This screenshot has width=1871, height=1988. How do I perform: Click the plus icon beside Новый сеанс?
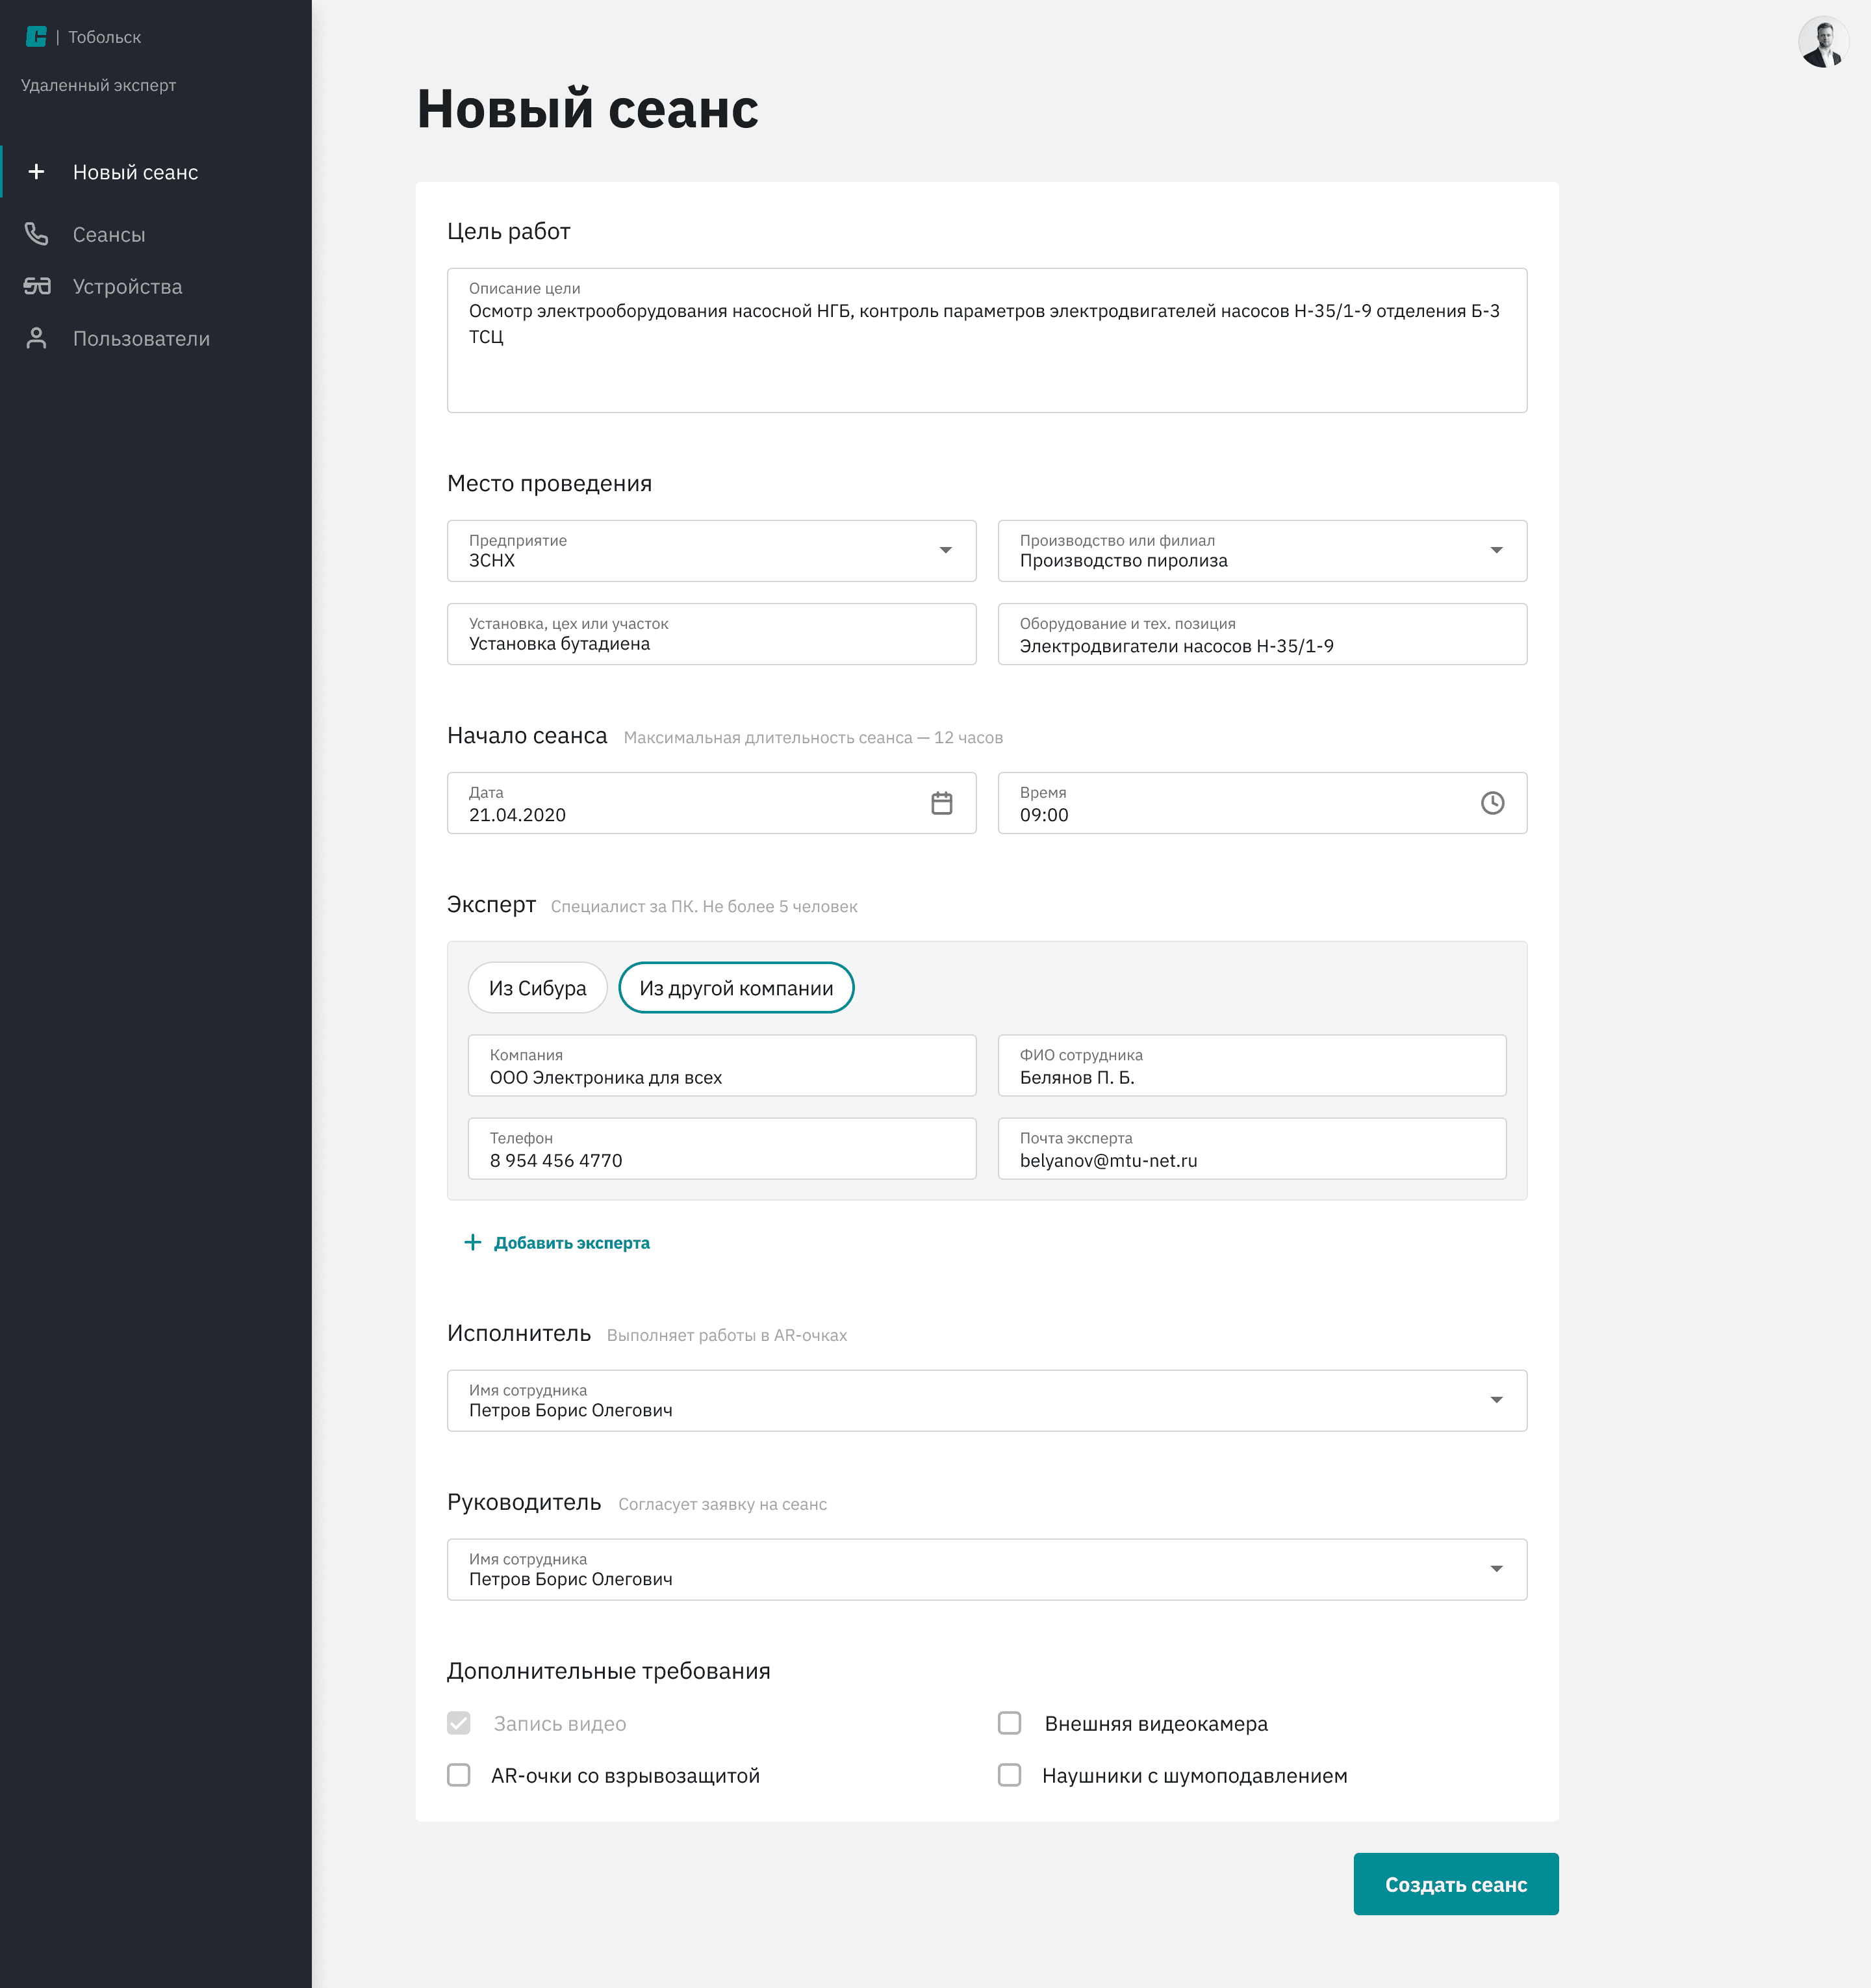(36, 172)
